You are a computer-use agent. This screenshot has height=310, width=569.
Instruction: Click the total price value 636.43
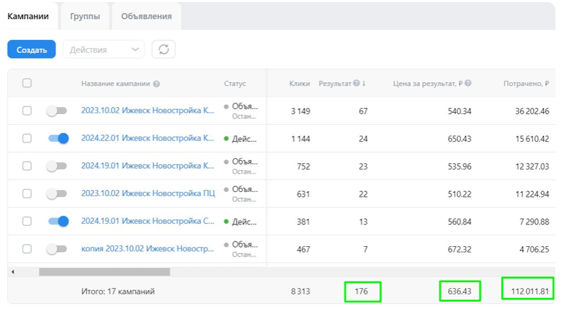click(459, 292)
